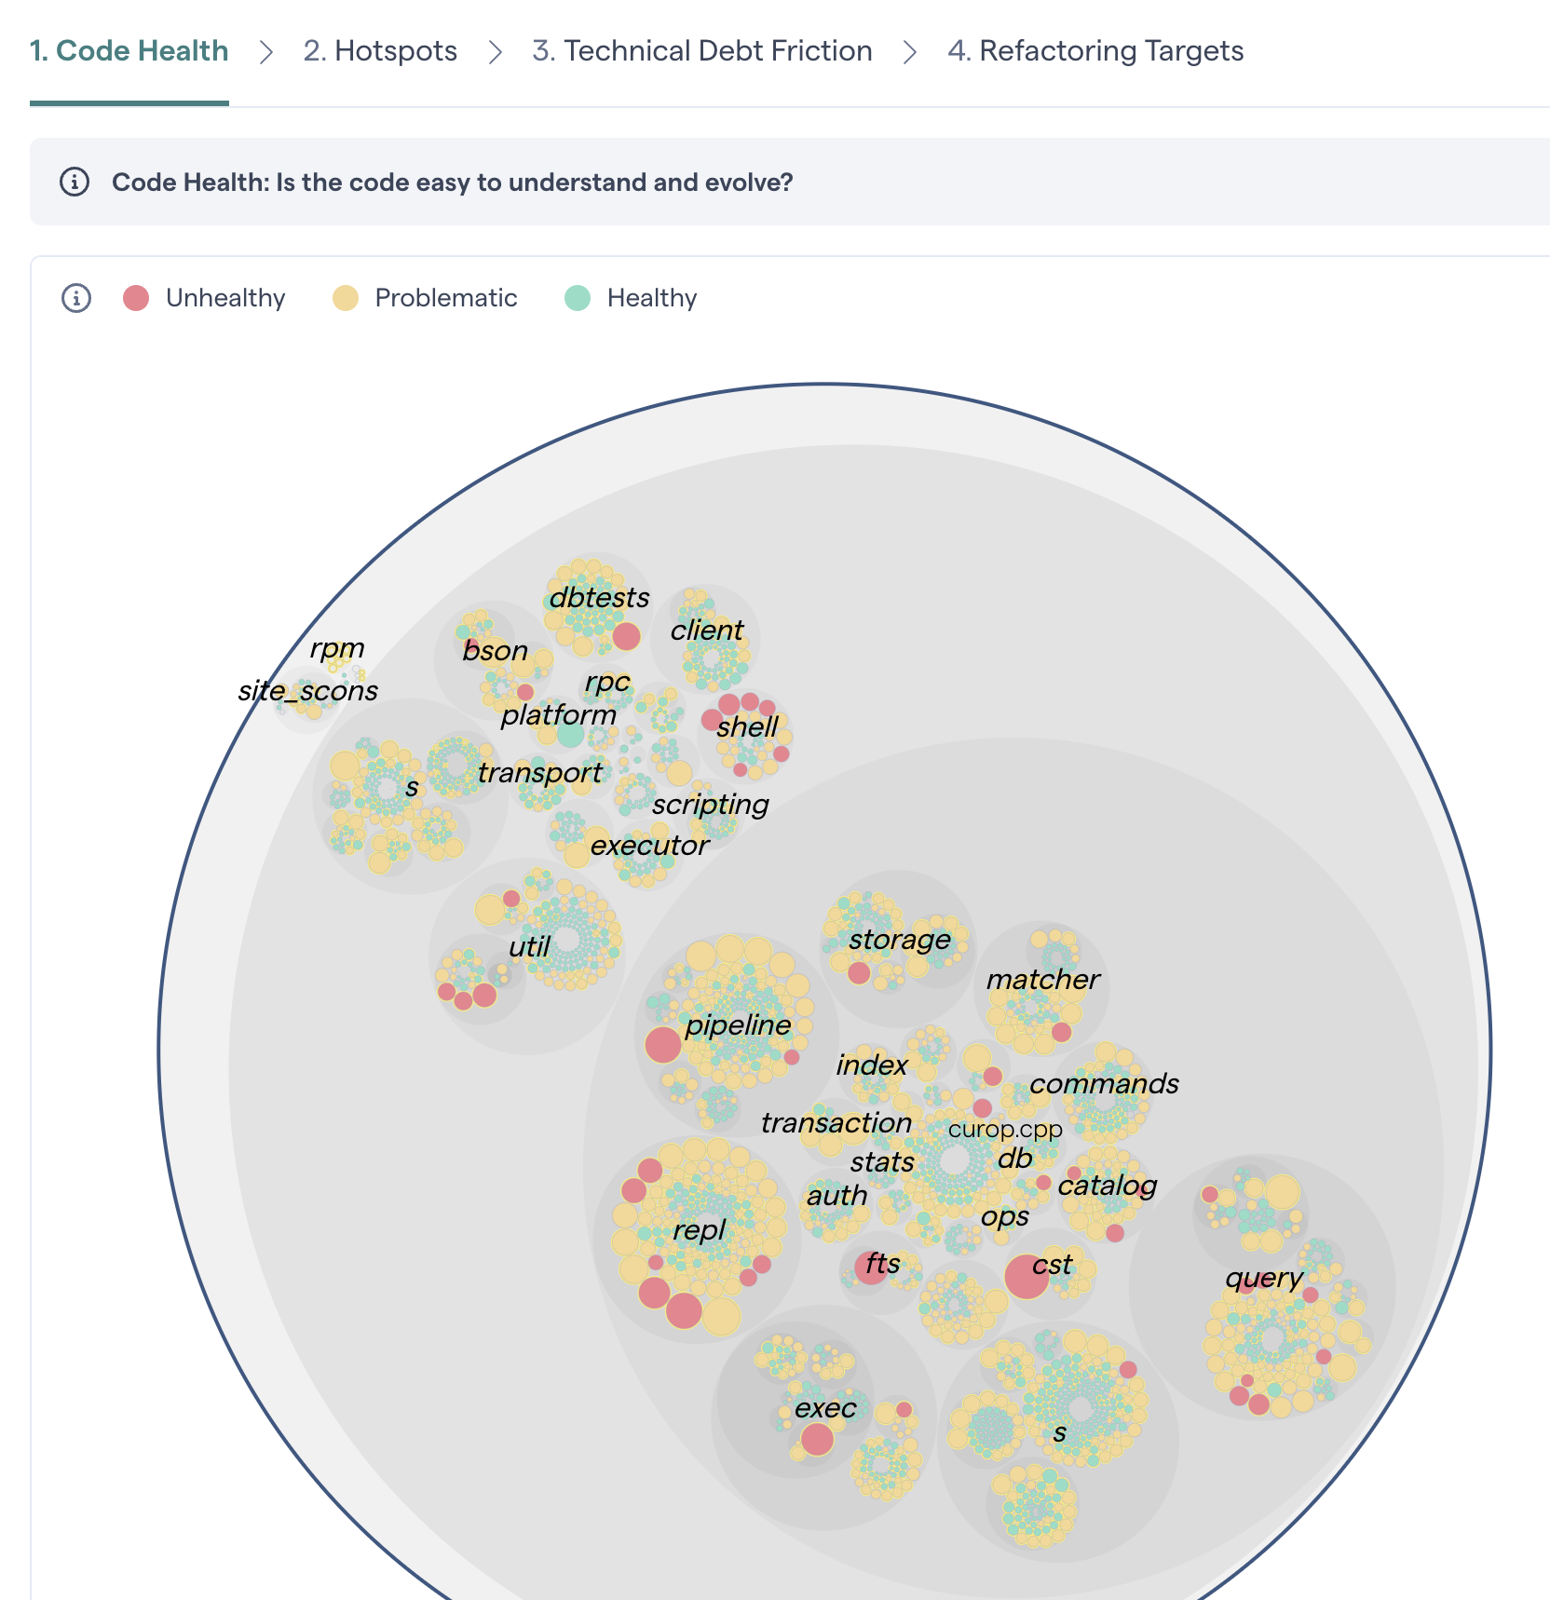Open the Refactoring Targets tab
Image resolution: width=1550 pixels, height=1600 pixels.
(1095, 50)
